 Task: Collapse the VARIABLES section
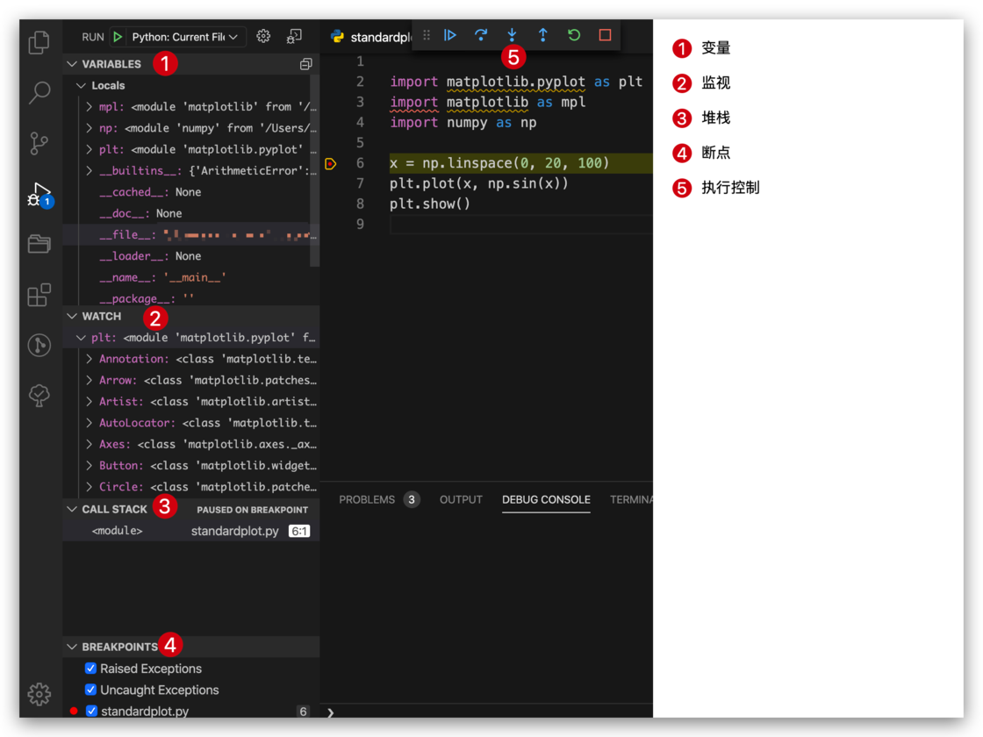[x=73, y=64]
